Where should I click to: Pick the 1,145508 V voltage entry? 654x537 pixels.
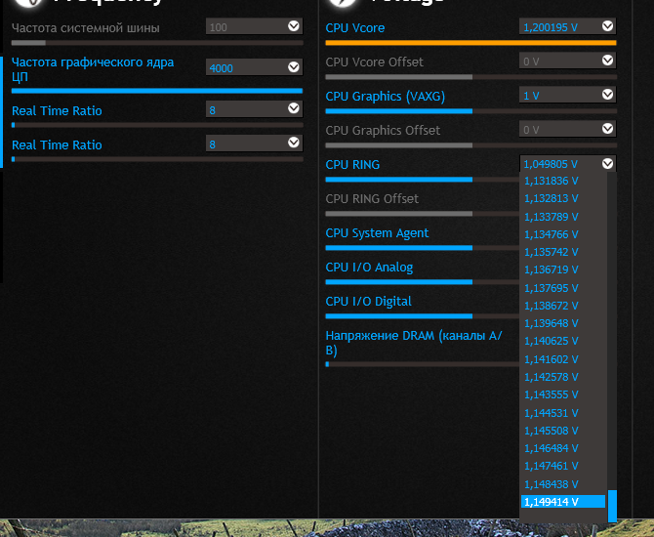pos(562,430)
